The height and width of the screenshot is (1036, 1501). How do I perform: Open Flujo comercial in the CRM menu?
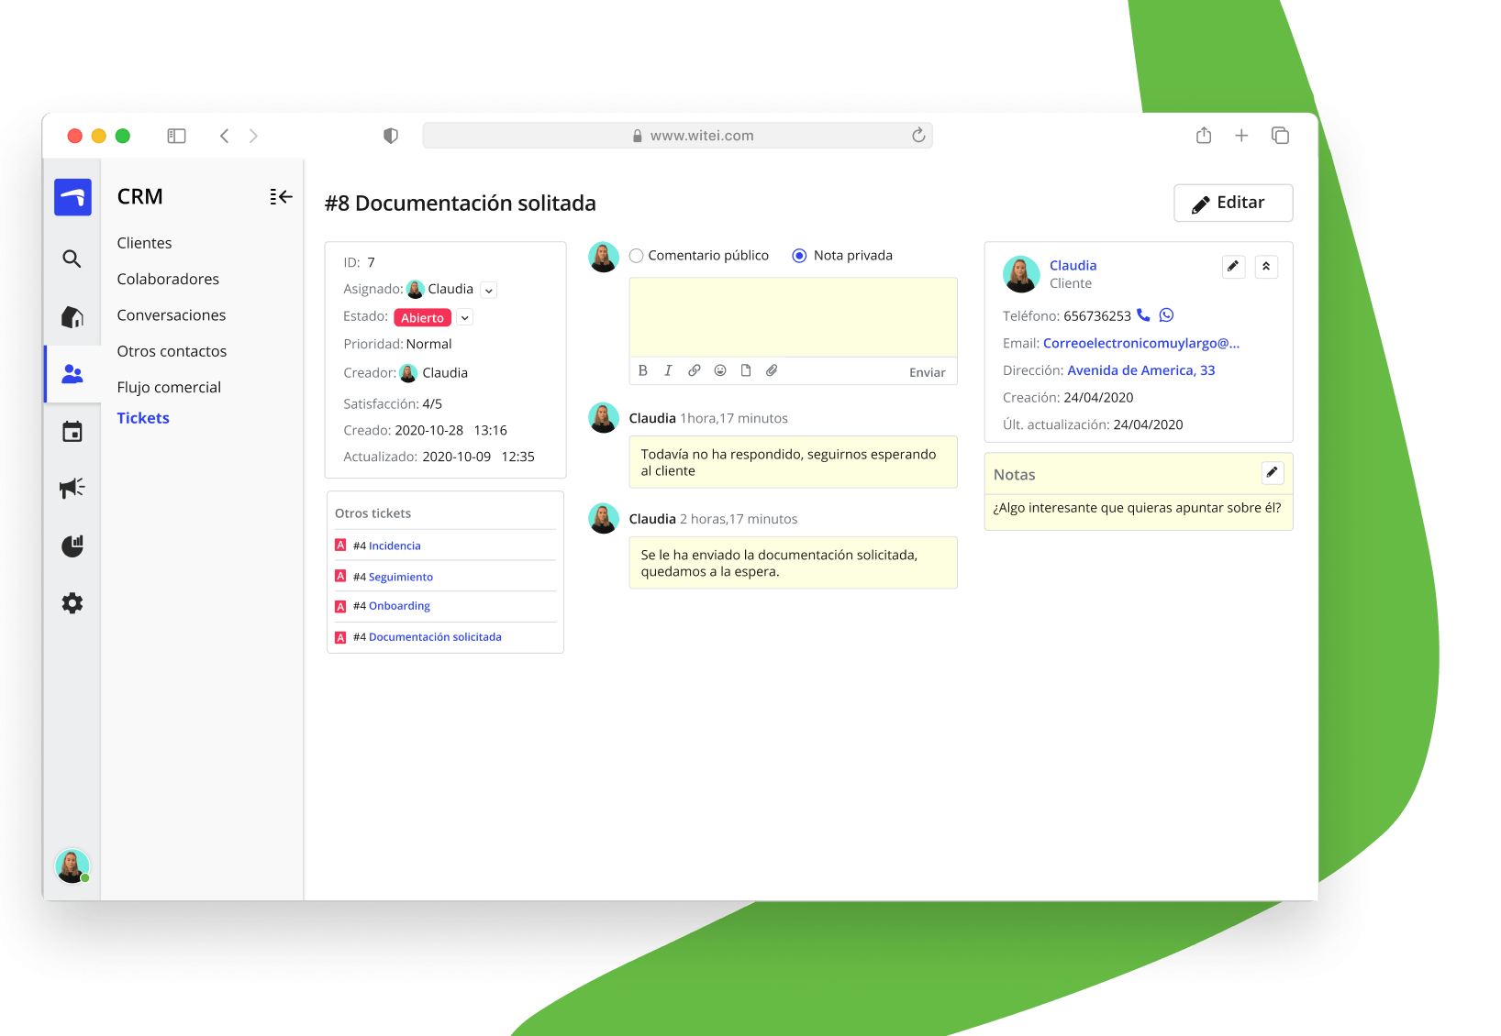pos(169,387)
